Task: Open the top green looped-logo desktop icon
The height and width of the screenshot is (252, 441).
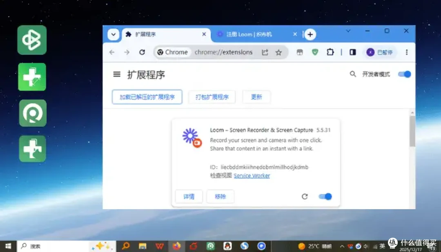Action: coord(32,40)
